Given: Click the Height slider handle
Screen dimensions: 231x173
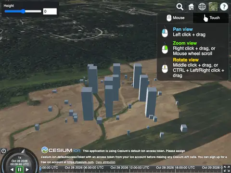Looking at the screenshot, I should point(23,11).
